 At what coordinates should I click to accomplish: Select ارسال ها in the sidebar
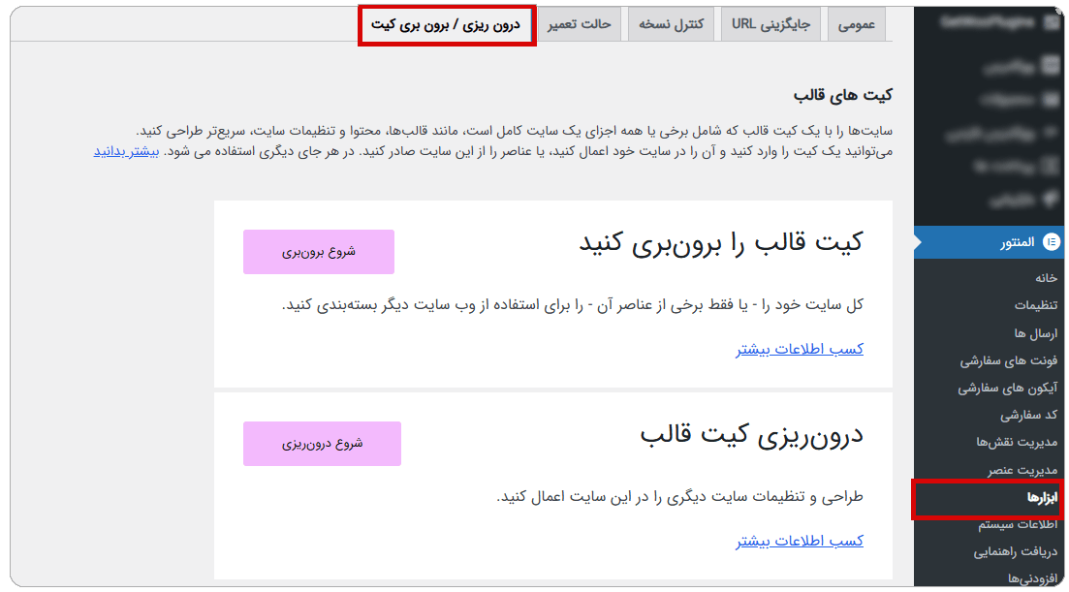tap(1030, 331)
